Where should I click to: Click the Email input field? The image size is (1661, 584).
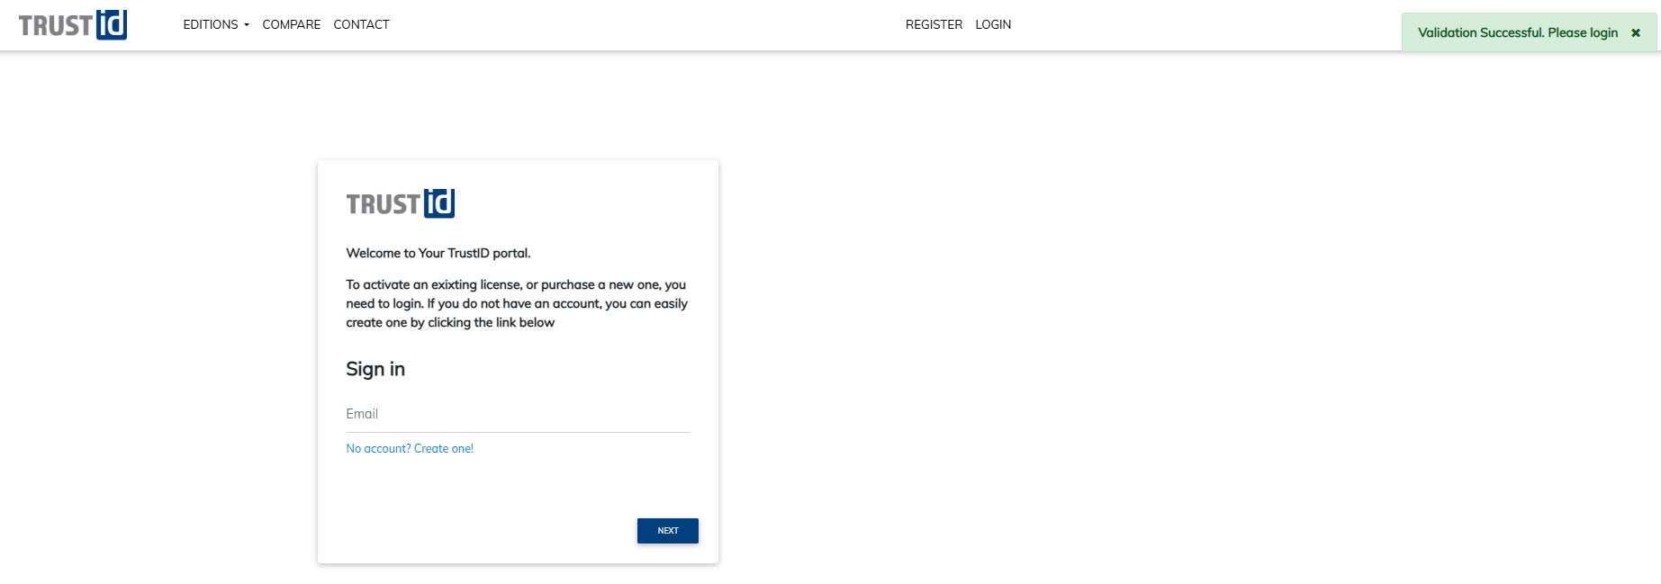[x=519, y=414]
